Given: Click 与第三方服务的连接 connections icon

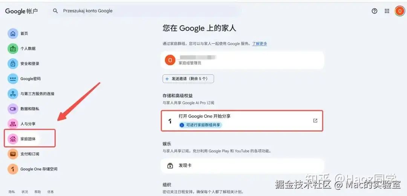Looking at the screenshot, I should 13,93.
